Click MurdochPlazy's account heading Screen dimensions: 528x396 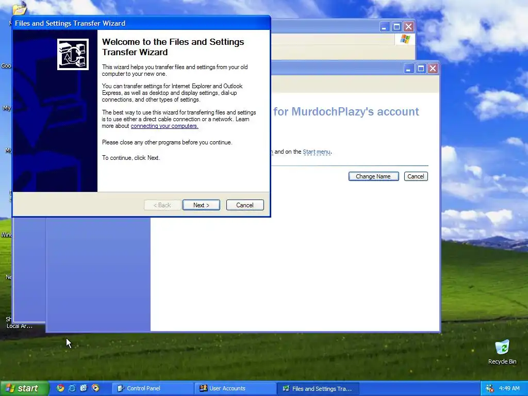[x=346, y=111]
